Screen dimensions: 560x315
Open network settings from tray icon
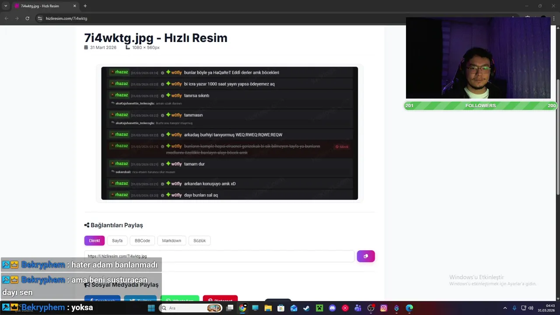point(524,308)
